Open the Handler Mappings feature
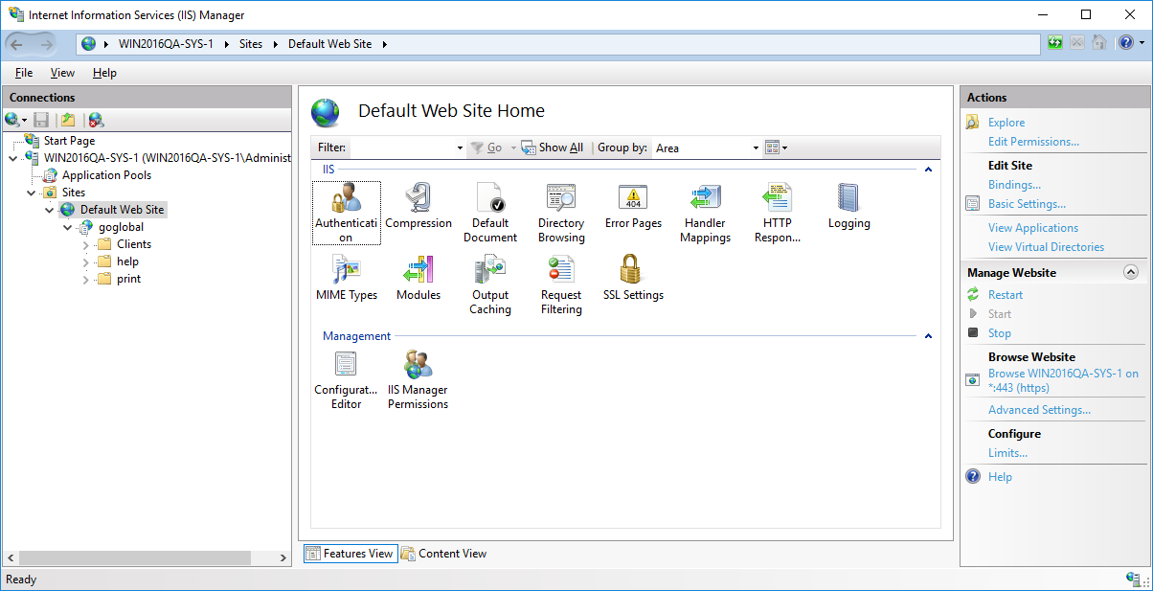Image resolution: width=1153 pixels, height=591 pixels. pos(706,213)
